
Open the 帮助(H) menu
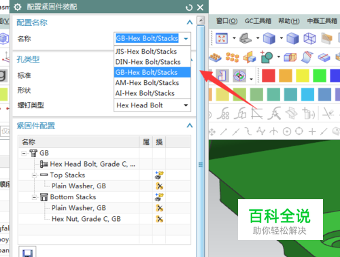289,21
